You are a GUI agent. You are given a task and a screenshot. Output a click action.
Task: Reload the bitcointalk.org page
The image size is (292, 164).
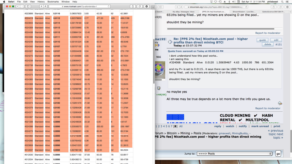(x=246, y=7)
